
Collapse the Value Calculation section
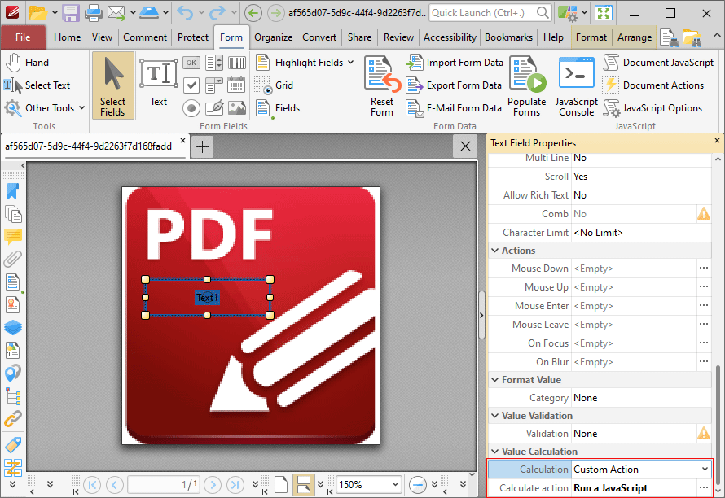coord(494,452)
